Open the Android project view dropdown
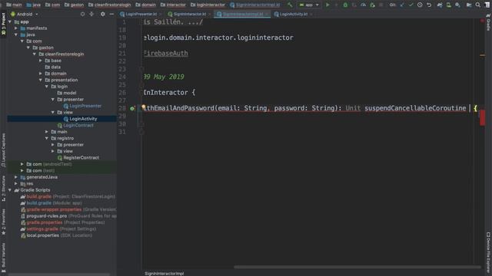The width and height of the screenshot is (492, 276). point(25,14)
